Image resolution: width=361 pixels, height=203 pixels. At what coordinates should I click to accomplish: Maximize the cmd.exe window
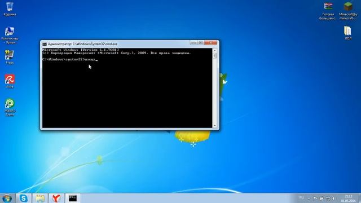(x=201, y=43)
